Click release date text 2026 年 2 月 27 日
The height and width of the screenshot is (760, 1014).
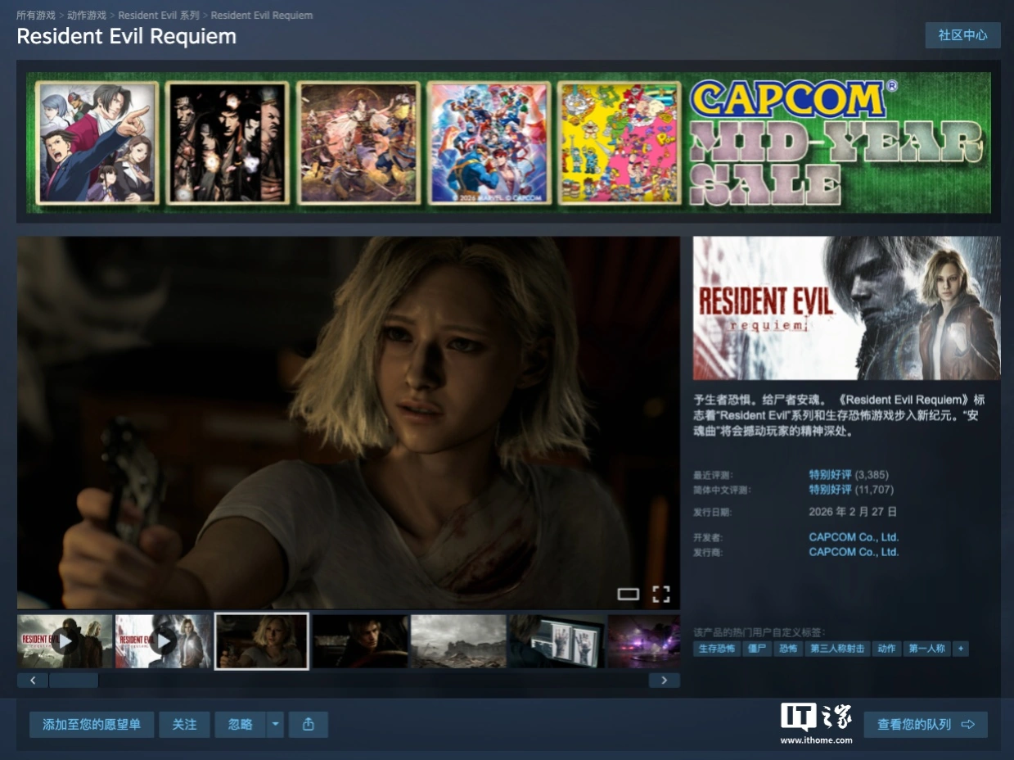854,512
